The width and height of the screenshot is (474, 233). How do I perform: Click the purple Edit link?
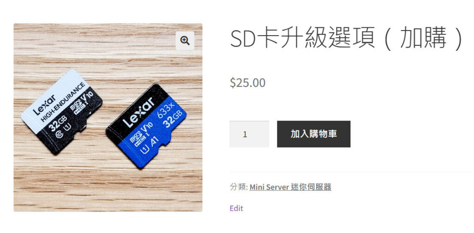236,208
